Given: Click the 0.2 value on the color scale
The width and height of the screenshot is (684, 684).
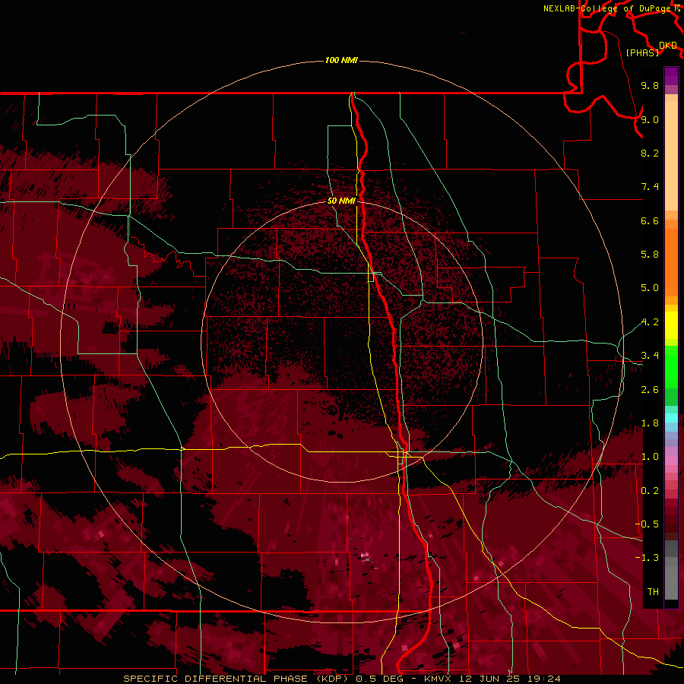Looking at the screenshot, I should [x=650, y=491].
